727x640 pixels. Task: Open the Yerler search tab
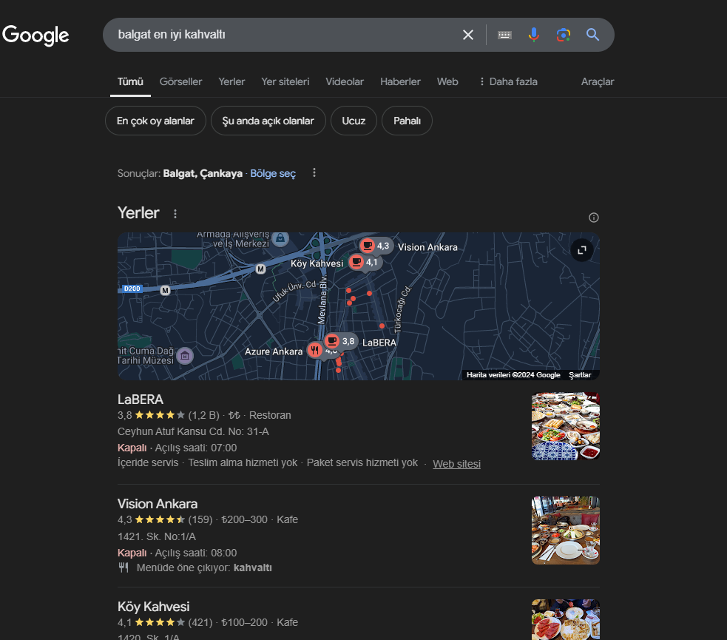point(231,81)
